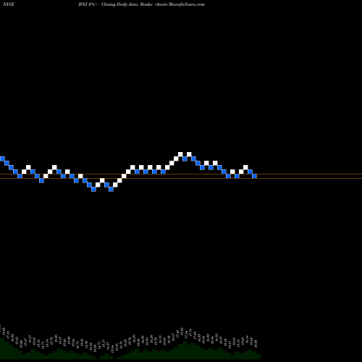Screen dimensions: 362x362
Task: Click the BNJ 3%~ ticker title
Action: (88, 4)
